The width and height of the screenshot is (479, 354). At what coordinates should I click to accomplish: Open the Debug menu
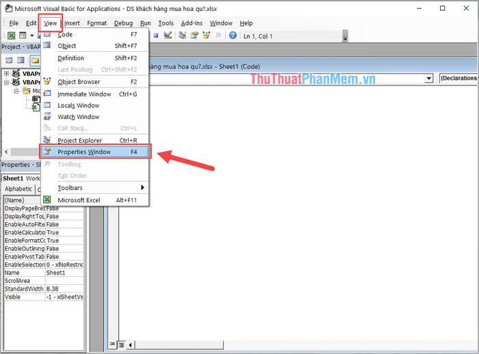(123, 23)
